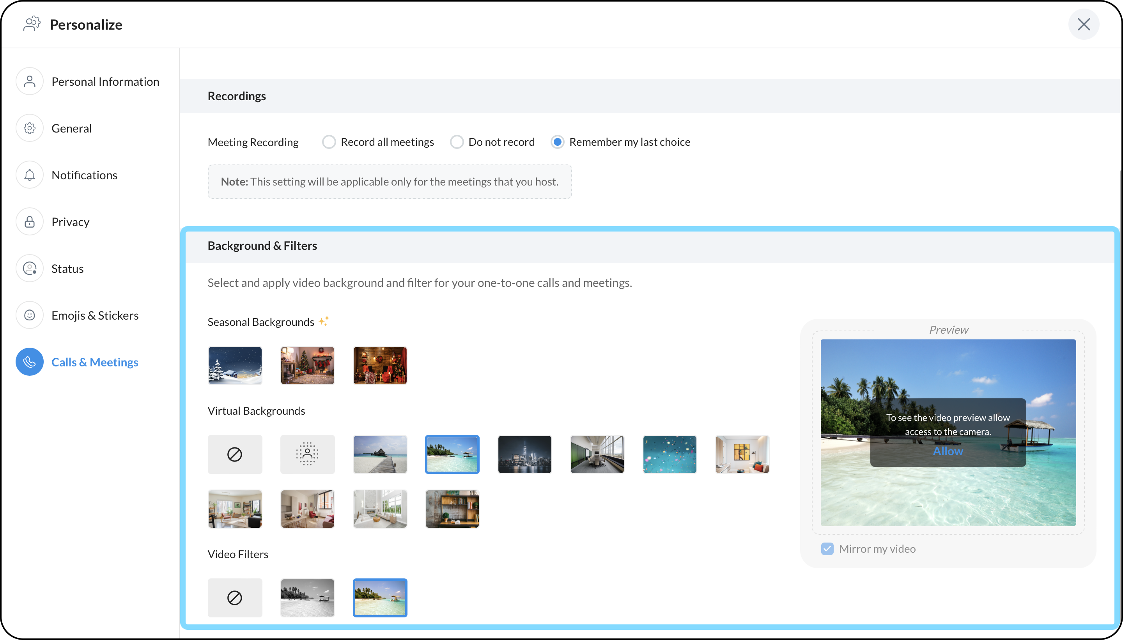
Task: Pick the wooden wall Christmas background
Action: coord(380,365)
